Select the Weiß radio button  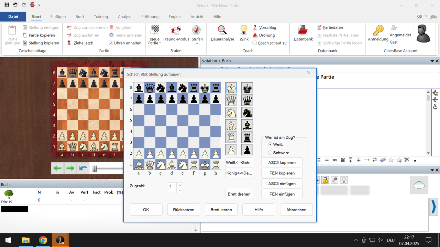click(270, 144)
